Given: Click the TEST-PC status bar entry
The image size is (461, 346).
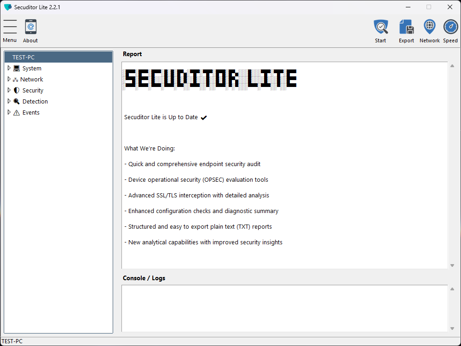Looking at the screenshot, I should coord(12,341).
